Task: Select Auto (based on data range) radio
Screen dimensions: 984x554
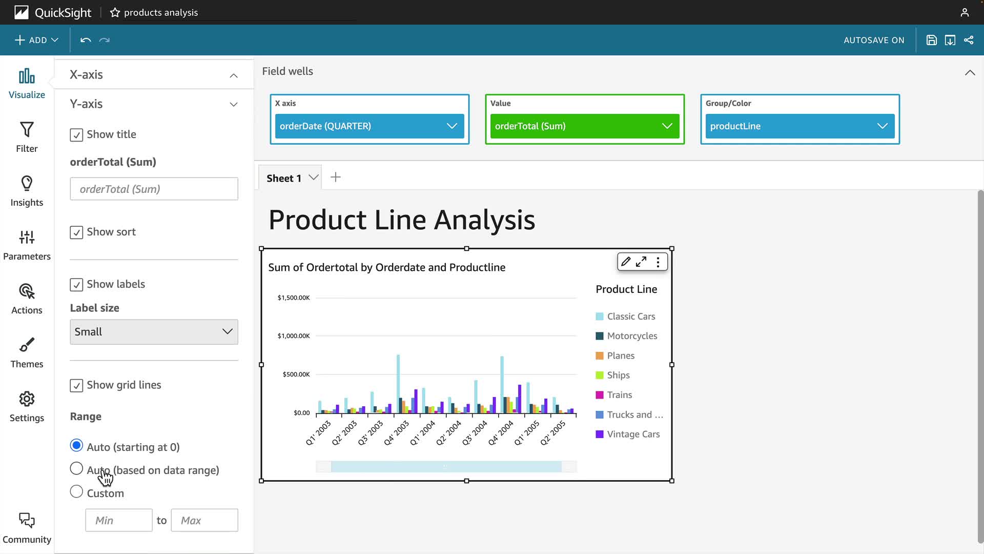Action: 76,468
